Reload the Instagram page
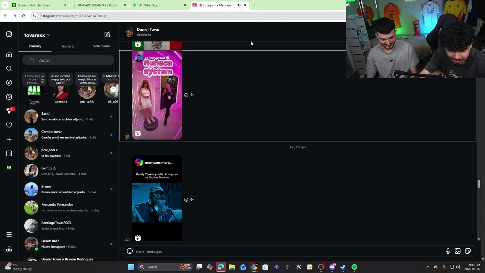Screen dimensions: 485x273 point(23,16)
